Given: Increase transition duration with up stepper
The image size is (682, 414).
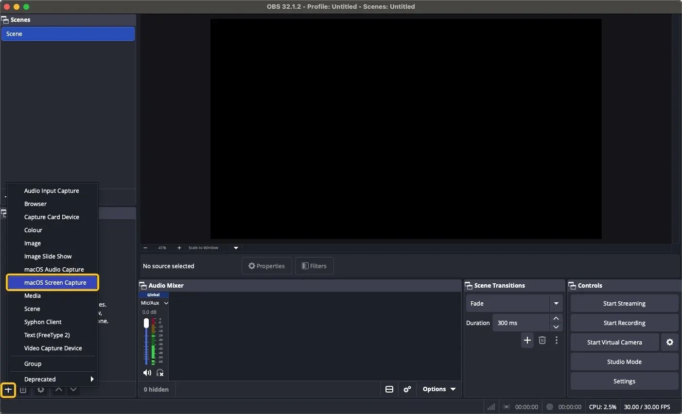Looking at the screenshot, I should click(x=556, y=318).
